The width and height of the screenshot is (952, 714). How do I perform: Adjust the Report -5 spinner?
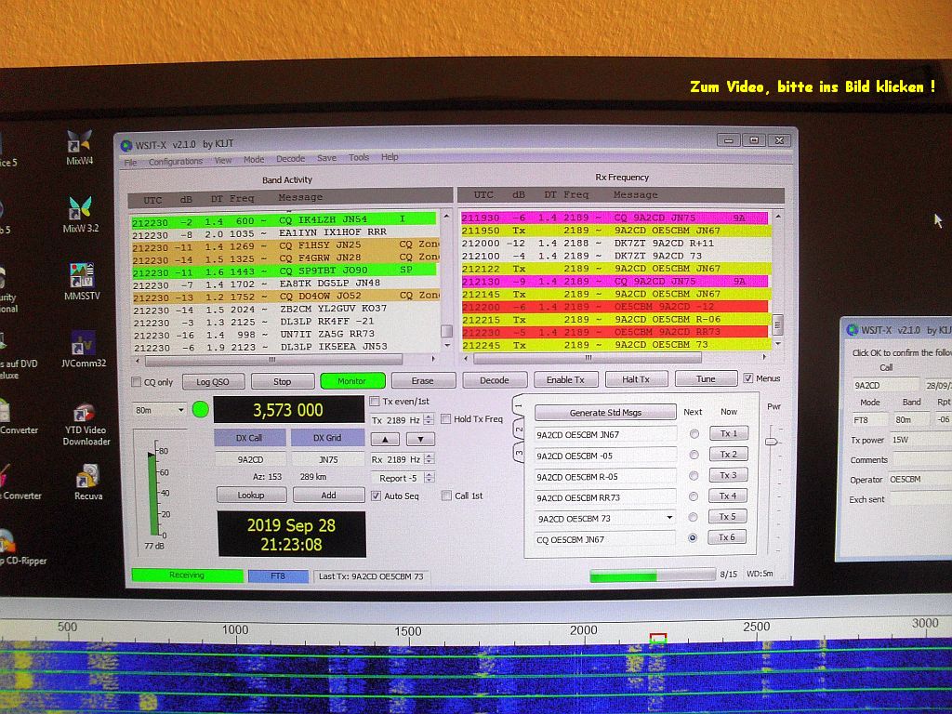click(429, 478)
